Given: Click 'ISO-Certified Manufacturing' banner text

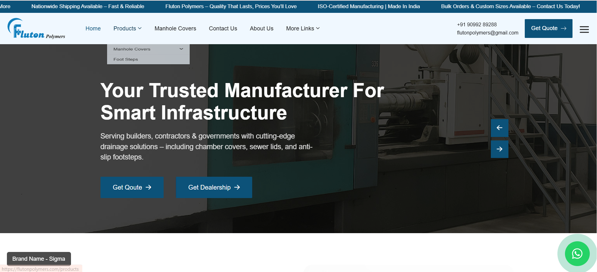Looking at the screenshot, I should [x=369, y=6].
